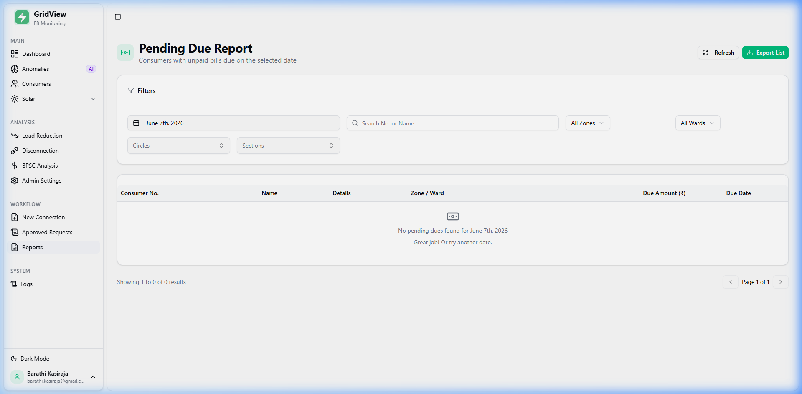This screenshot has height=394, width=802.
Task: Click "Showing 1 to 0 of 0 results"
Action: click(x=151, y=282)
